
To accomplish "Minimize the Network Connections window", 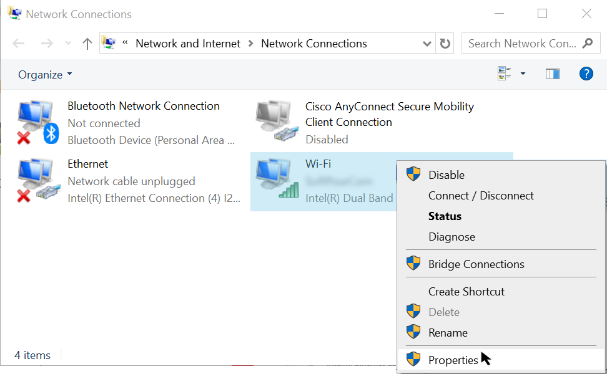I will point(500,14).
